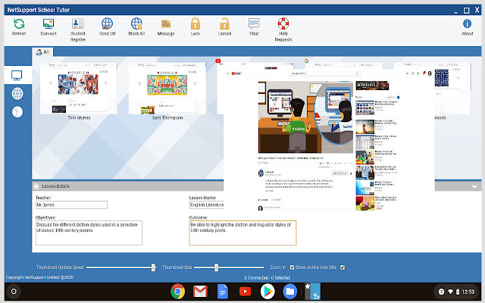Screen dimensions: 485x303
Task: Open Help Requests lifebuoy icon
Action: pyautogui.click(x=283, y=24)
